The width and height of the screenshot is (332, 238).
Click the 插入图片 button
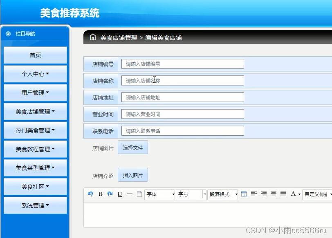click(133, 175)
